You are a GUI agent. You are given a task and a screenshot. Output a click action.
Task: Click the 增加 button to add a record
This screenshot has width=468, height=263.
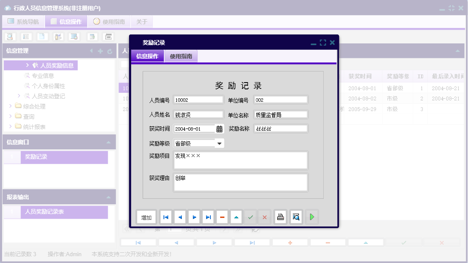point(146,217)
